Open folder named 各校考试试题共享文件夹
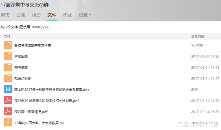 [x=33, y=45]
